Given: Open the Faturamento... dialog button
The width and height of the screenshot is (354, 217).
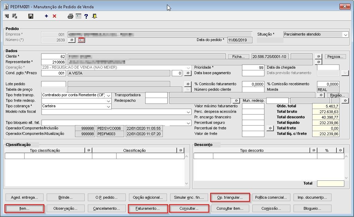Looking at the screenshot, I should coord(148,208).
